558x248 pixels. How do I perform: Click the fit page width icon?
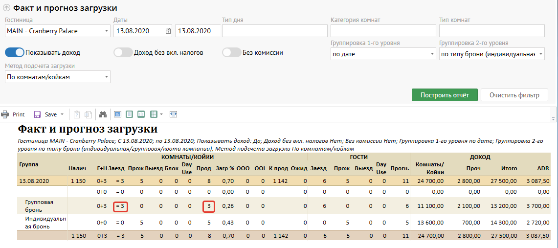[x=173, y=114]
